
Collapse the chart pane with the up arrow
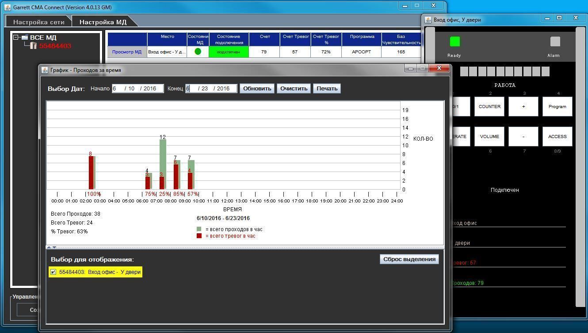49,247
